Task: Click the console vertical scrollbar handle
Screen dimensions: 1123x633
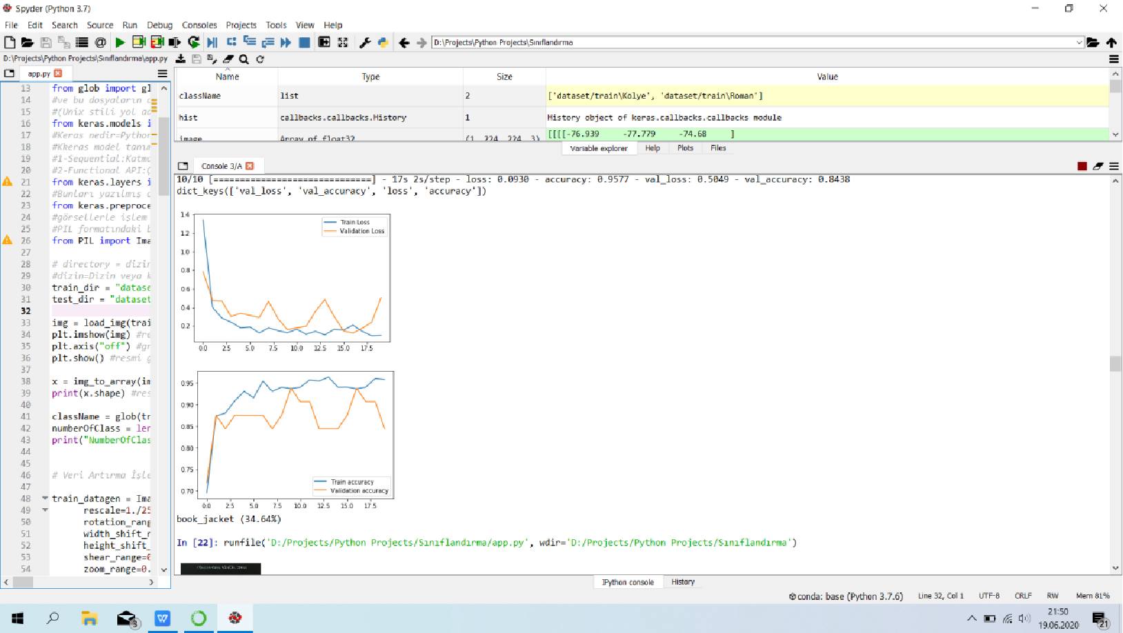Action: (1115, 363)
